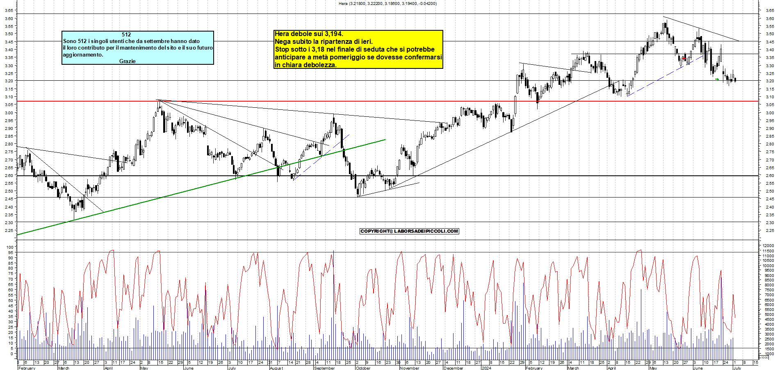Click the "October" month label on the time axis
The width and height of the screenshot is (775, 370).
click(x=363, y=368)
